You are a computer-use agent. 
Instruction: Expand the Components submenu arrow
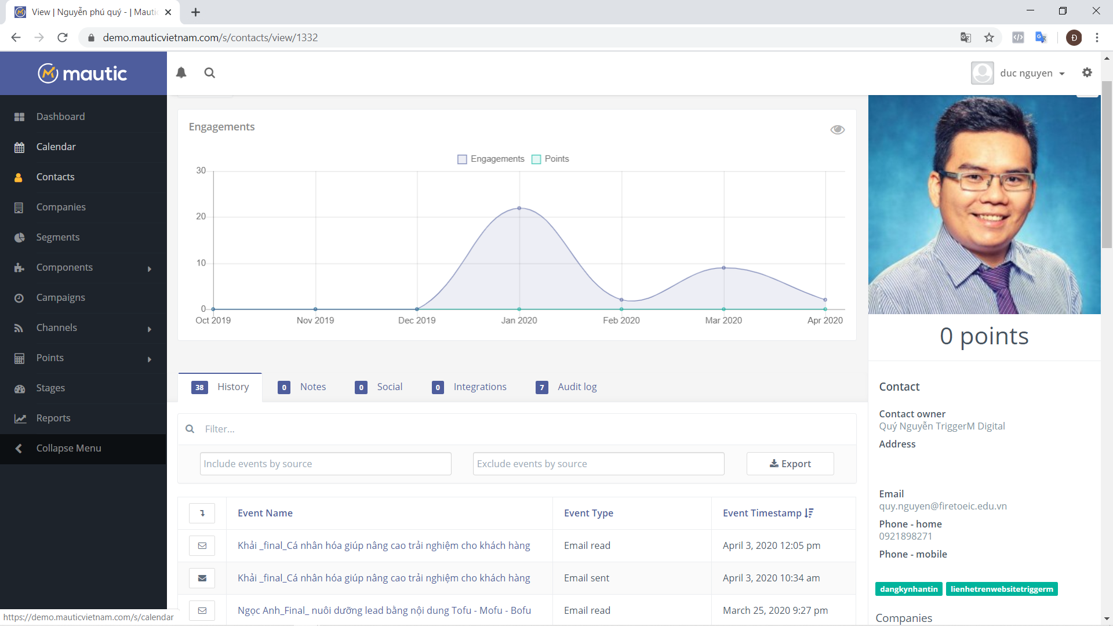[x=150, y=268]
